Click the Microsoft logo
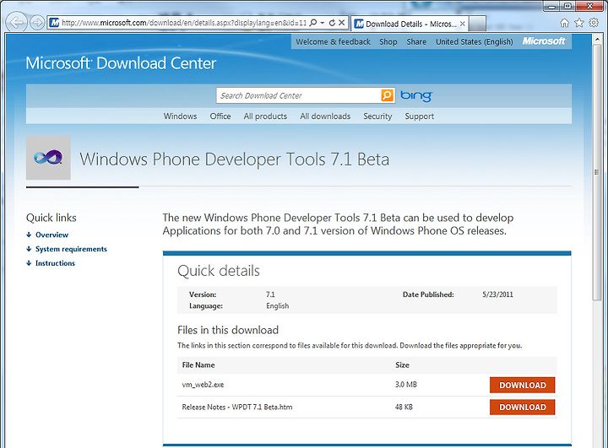The height and width of the screenshot is (448, 608). tap(544, 41)
